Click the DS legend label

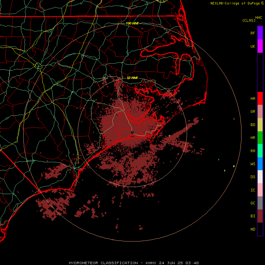pos(253,177)
